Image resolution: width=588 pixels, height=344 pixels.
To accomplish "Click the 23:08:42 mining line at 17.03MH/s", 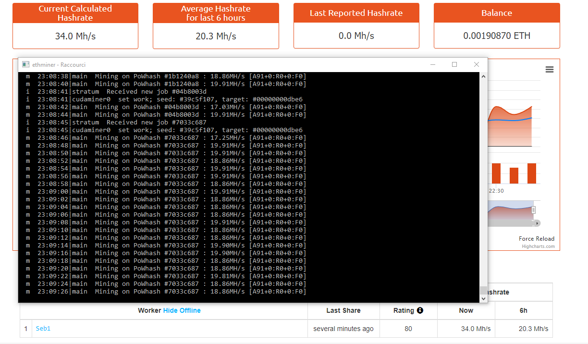I will [x=166, y=107].
